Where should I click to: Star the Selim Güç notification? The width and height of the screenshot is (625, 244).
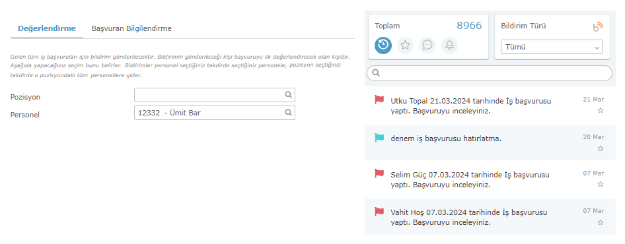[x=601, y=184]
